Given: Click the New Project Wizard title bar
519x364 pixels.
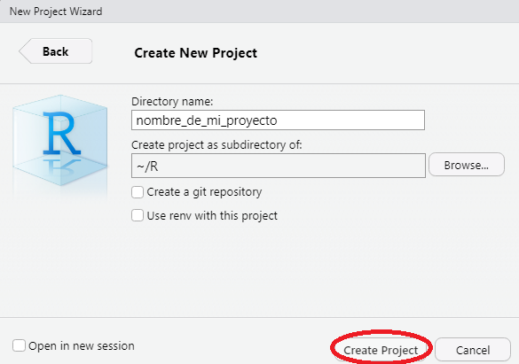Looking at the screenshot, I should pyautogui.click(x=259, y=12).
